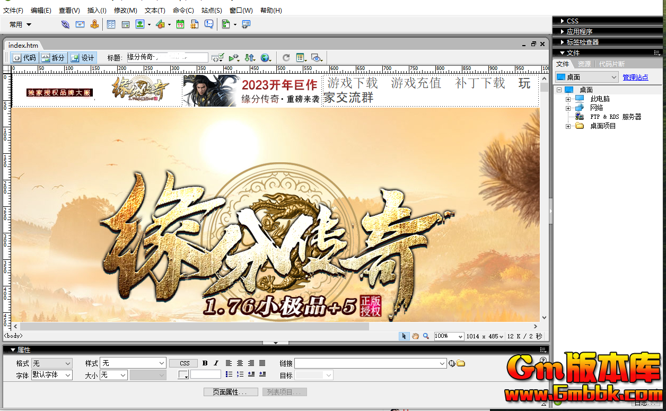Switch to split view with 拆分 button
Viewport: 666px width, 411px height.
click(x=53, y=58)
